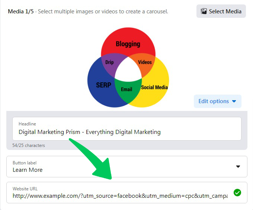Open the Edit options dropdown
This screenshot has width=253, height=210.
217,101
